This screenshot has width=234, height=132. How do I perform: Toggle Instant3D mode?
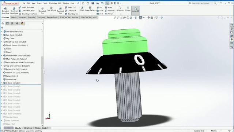tap(136, 11)
